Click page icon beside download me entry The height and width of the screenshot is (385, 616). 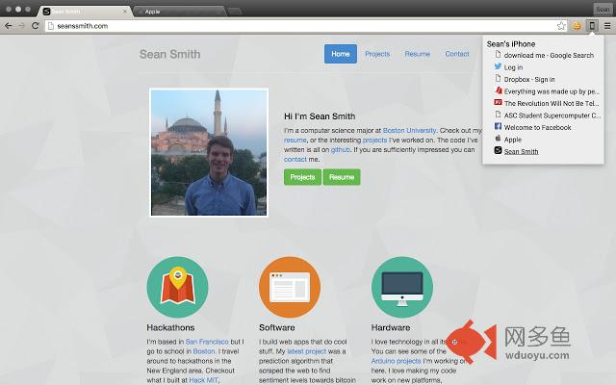pos(498,55)
